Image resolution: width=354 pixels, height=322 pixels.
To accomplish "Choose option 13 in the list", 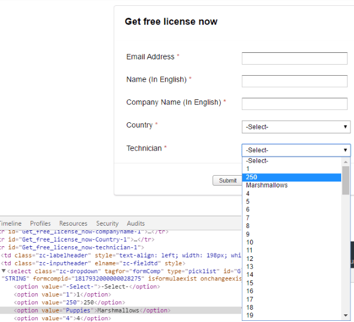I will click(291, 267).
